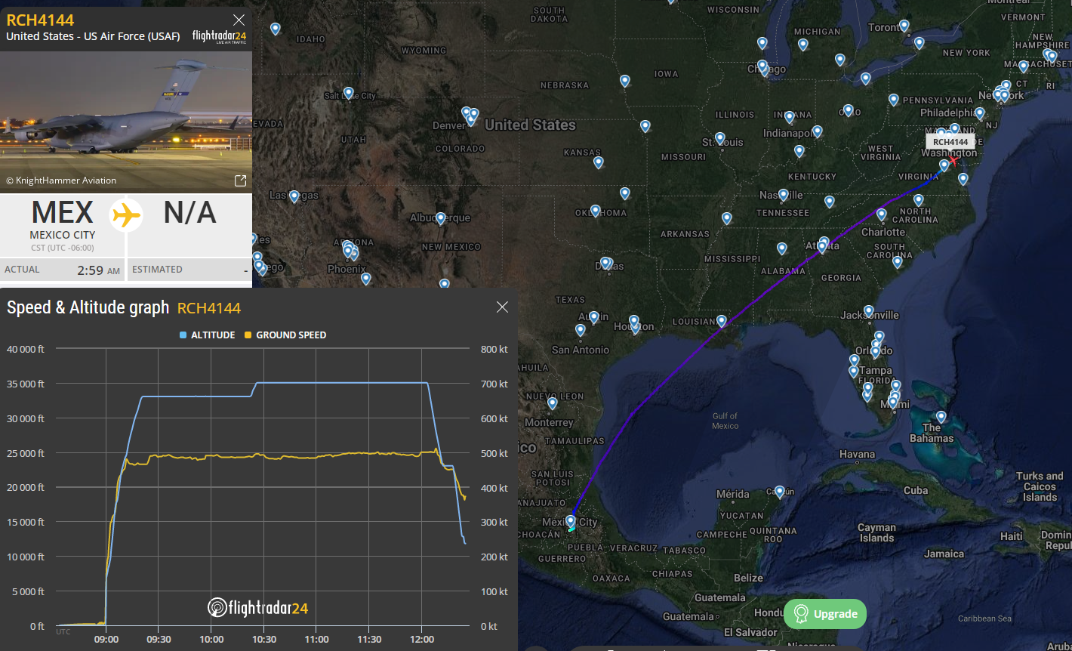1072x651 pixels.
Task: Close the Speed & Altitude graph
Action: click(502, 307)
